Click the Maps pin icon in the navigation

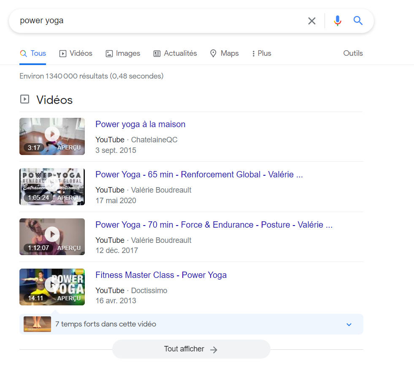click(x=213, y=53)
